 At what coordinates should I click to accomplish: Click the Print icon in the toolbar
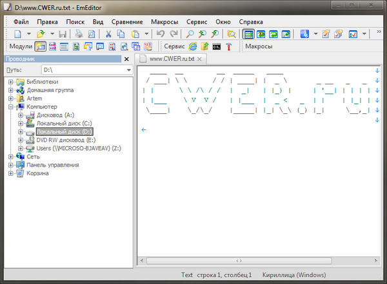(78, 33)
